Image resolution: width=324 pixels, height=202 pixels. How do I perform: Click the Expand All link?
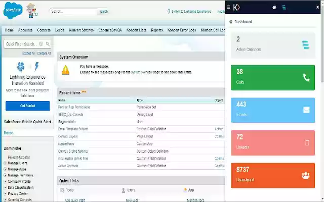pos(28,53)
